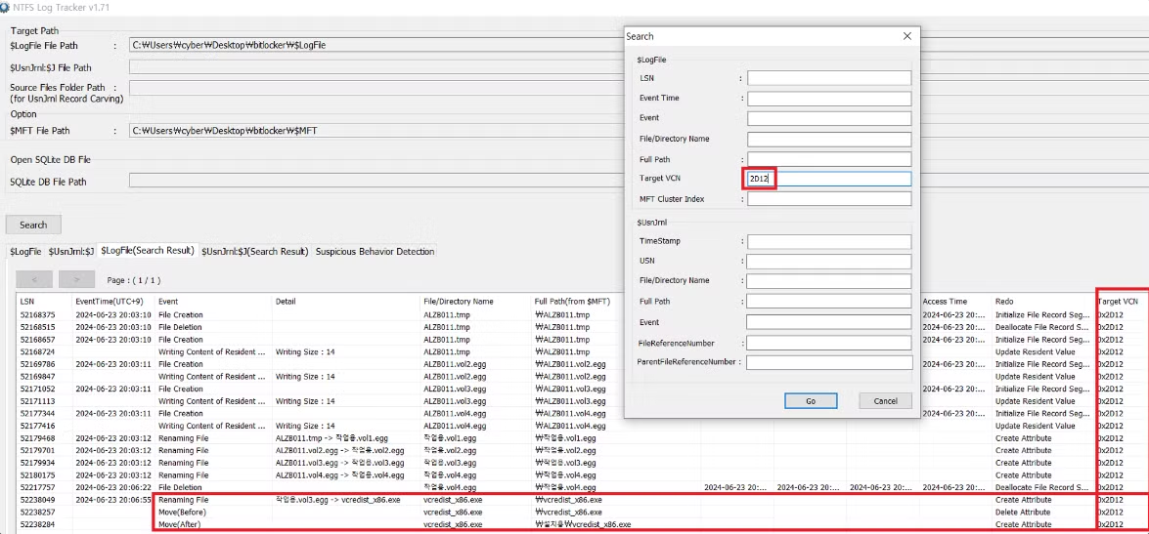Click 'Delete Attribute' redo cell
This screenshot has width=1149, height=534.
coord(1023,513)
